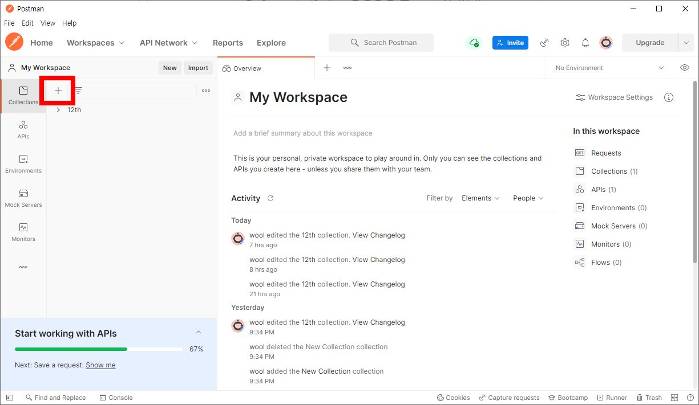This screenshot has height=405, width=699.
Task: Refresh the Activity feed
Action: (270, 198)
